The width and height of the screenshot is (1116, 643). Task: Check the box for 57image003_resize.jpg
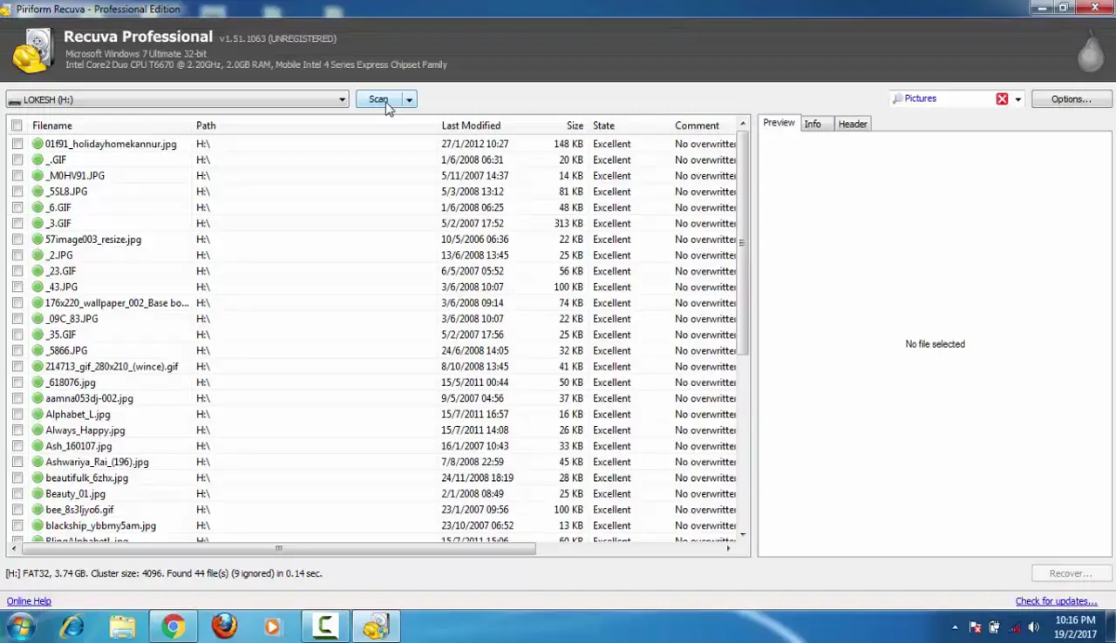[x=17, y=240]
